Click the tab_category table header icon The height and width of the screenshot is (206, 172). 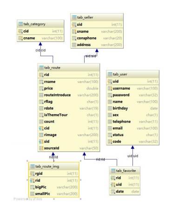tap(20, 24)
